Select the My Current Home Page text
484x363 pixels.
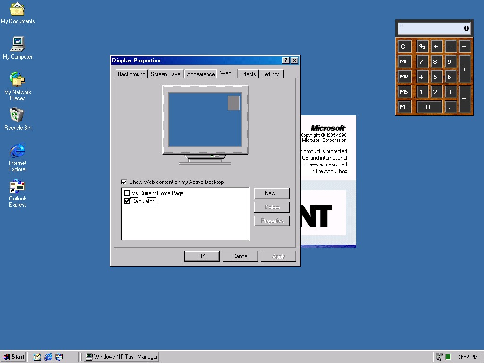click(x=157, y=193)
